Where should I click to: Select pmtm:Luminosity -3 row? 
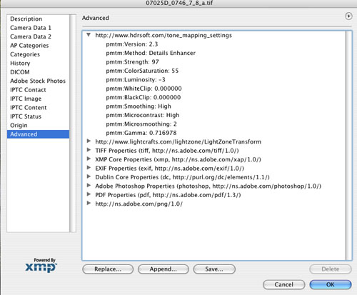(x=136, y=80)
